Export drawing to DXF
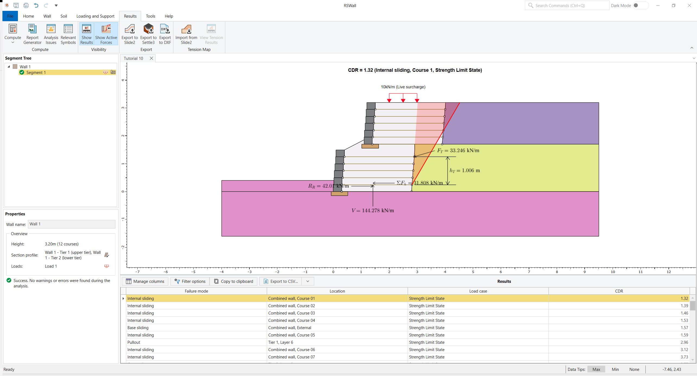Image resolution: width=697 pixels, height=376 pixels. click(x=165, y=34)
